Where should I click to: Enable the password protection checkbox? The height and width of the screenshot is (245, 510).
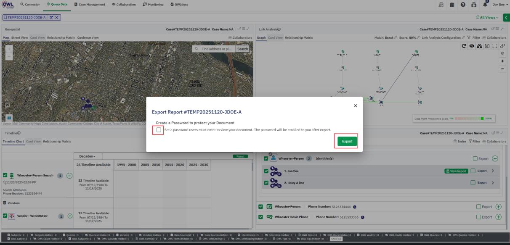tap(159, 130)
